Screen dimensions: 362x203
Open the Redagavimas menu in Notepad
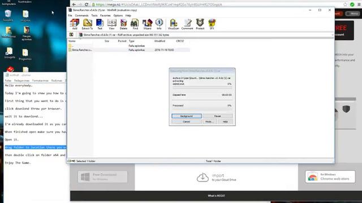(x=21, y=81)
